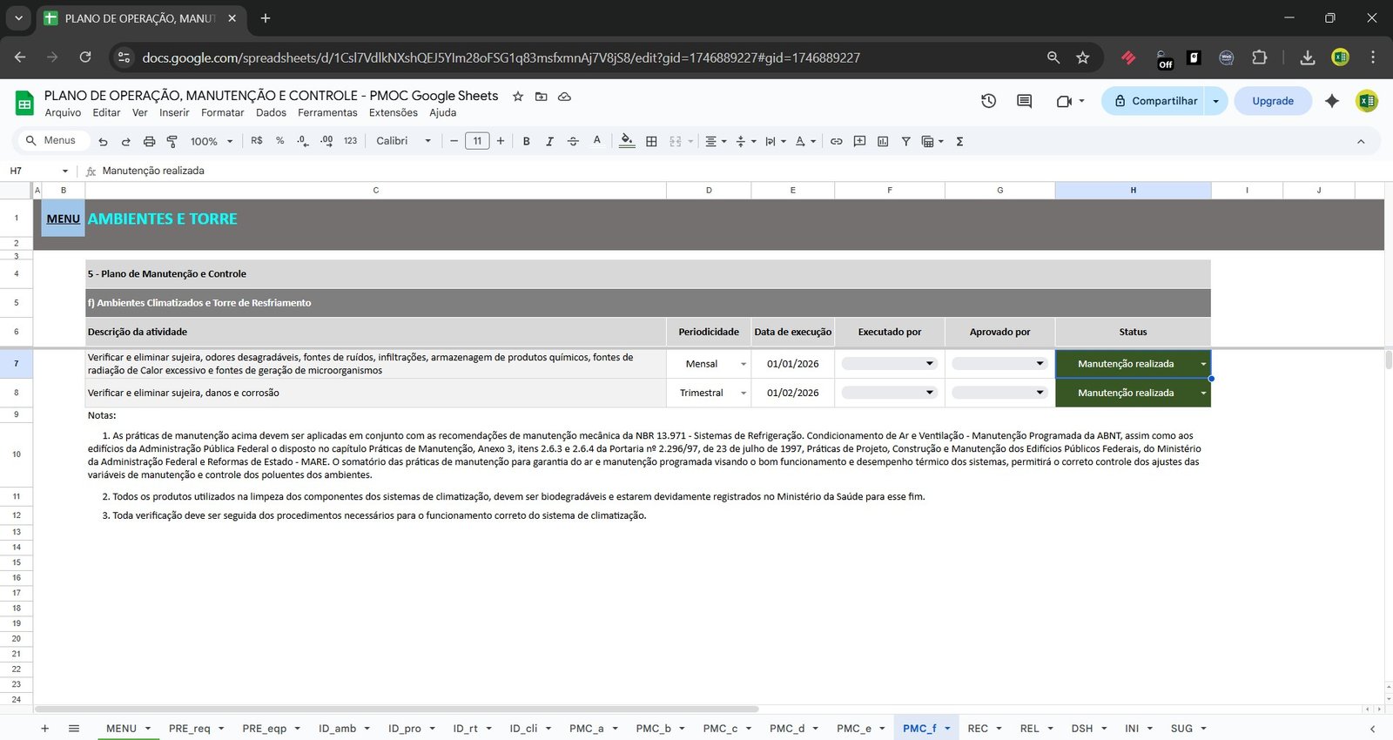Open version history clock icon
Viewport: 1393px width, 740px height.
(x=988, y=101)
